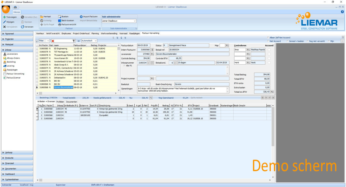Screen dimensions: 346x187
Task: Click the F1 lookup button next to Leverancier
Action: 152,54
